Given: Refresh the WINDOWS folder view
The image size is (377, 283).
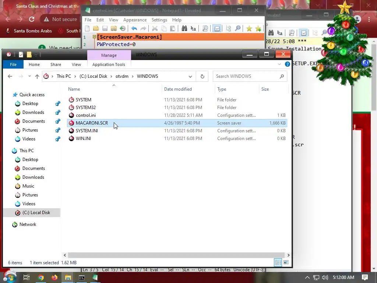Looking at the screenshot, I should coord(202,76).
